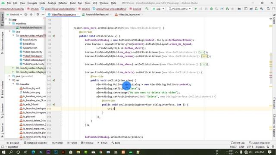The height and width of the screenshot is (155, 276).
Task: Expand the java (generated) folder
Action: pos(9,76)
